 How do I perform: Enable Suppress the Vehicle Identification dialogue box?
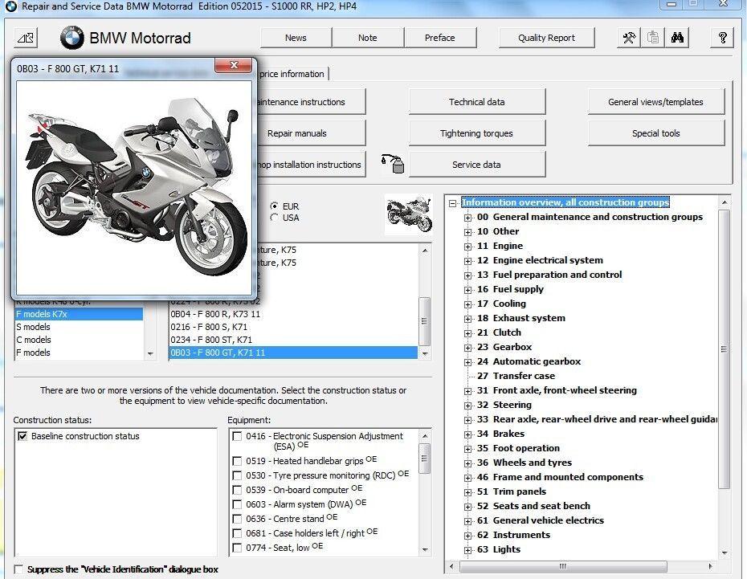coord(18,569)
